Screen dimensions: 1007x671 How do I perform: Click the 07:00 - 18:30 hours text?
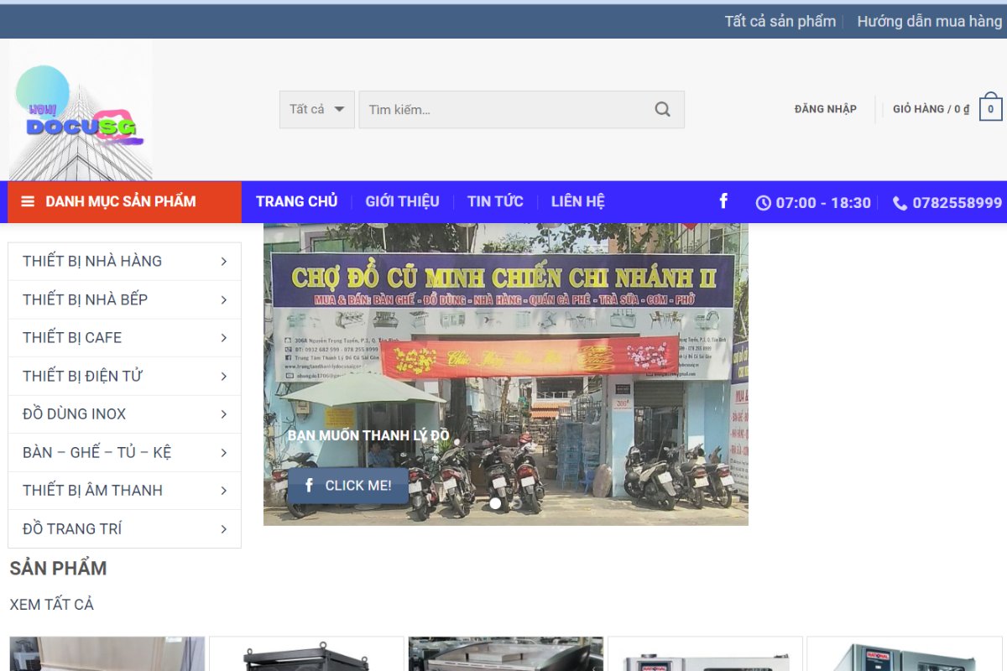[x=823, y=203]
